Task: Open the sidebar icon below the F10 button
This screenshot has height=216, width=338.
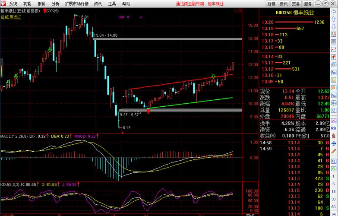Action: (334, 80)
